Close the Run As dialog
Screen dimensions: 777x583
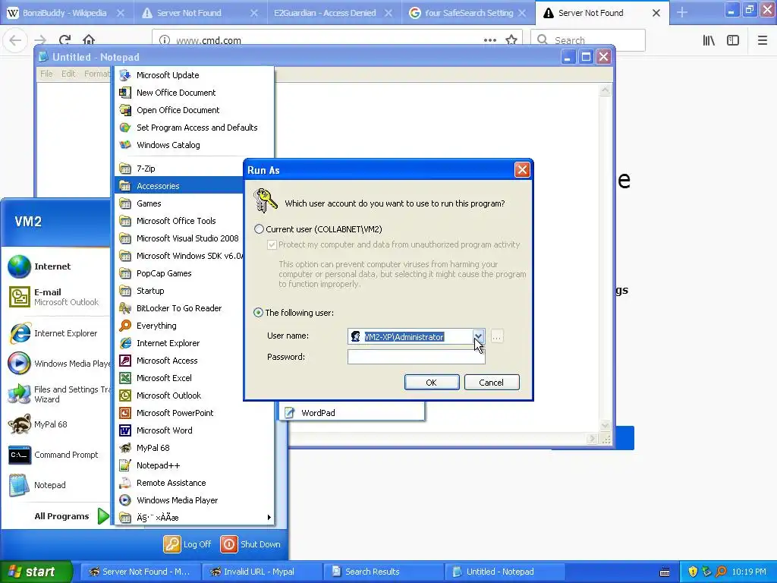coord(522,170)
